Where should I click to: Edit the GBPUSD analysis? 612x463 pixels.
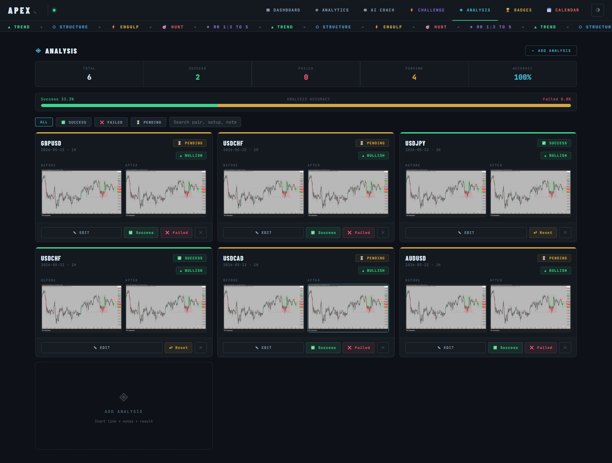[x=81, y=233]
